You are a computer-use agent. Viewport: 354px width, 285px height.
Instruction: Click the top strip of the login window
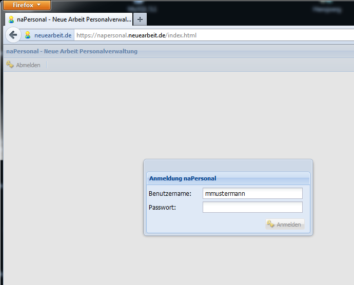228,165
